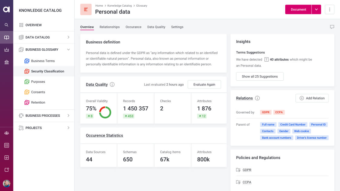Select the crown icon in the sidebar
340x191 pixels.
[6, 49]
